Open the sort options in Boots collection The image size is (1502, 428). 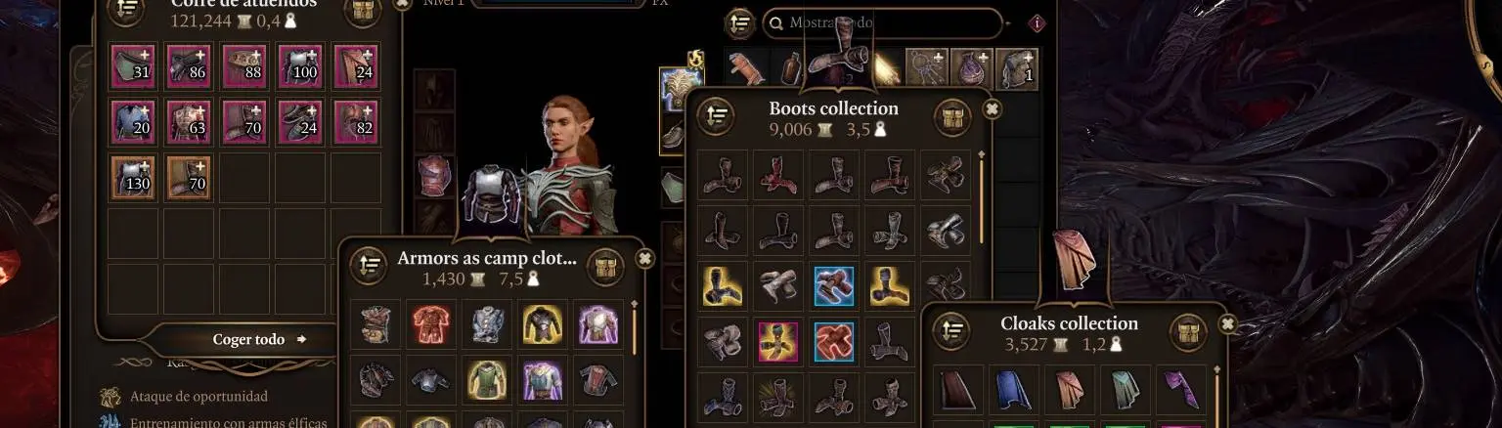coord(716,117)
